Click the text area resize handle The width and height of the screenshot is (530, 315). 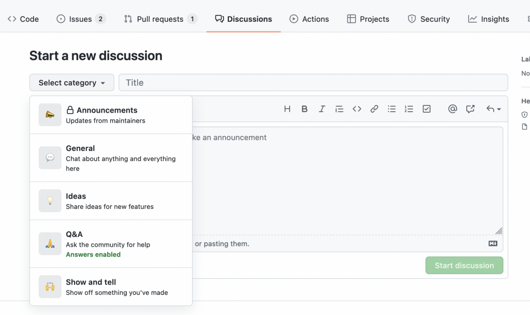click(499, 231)
